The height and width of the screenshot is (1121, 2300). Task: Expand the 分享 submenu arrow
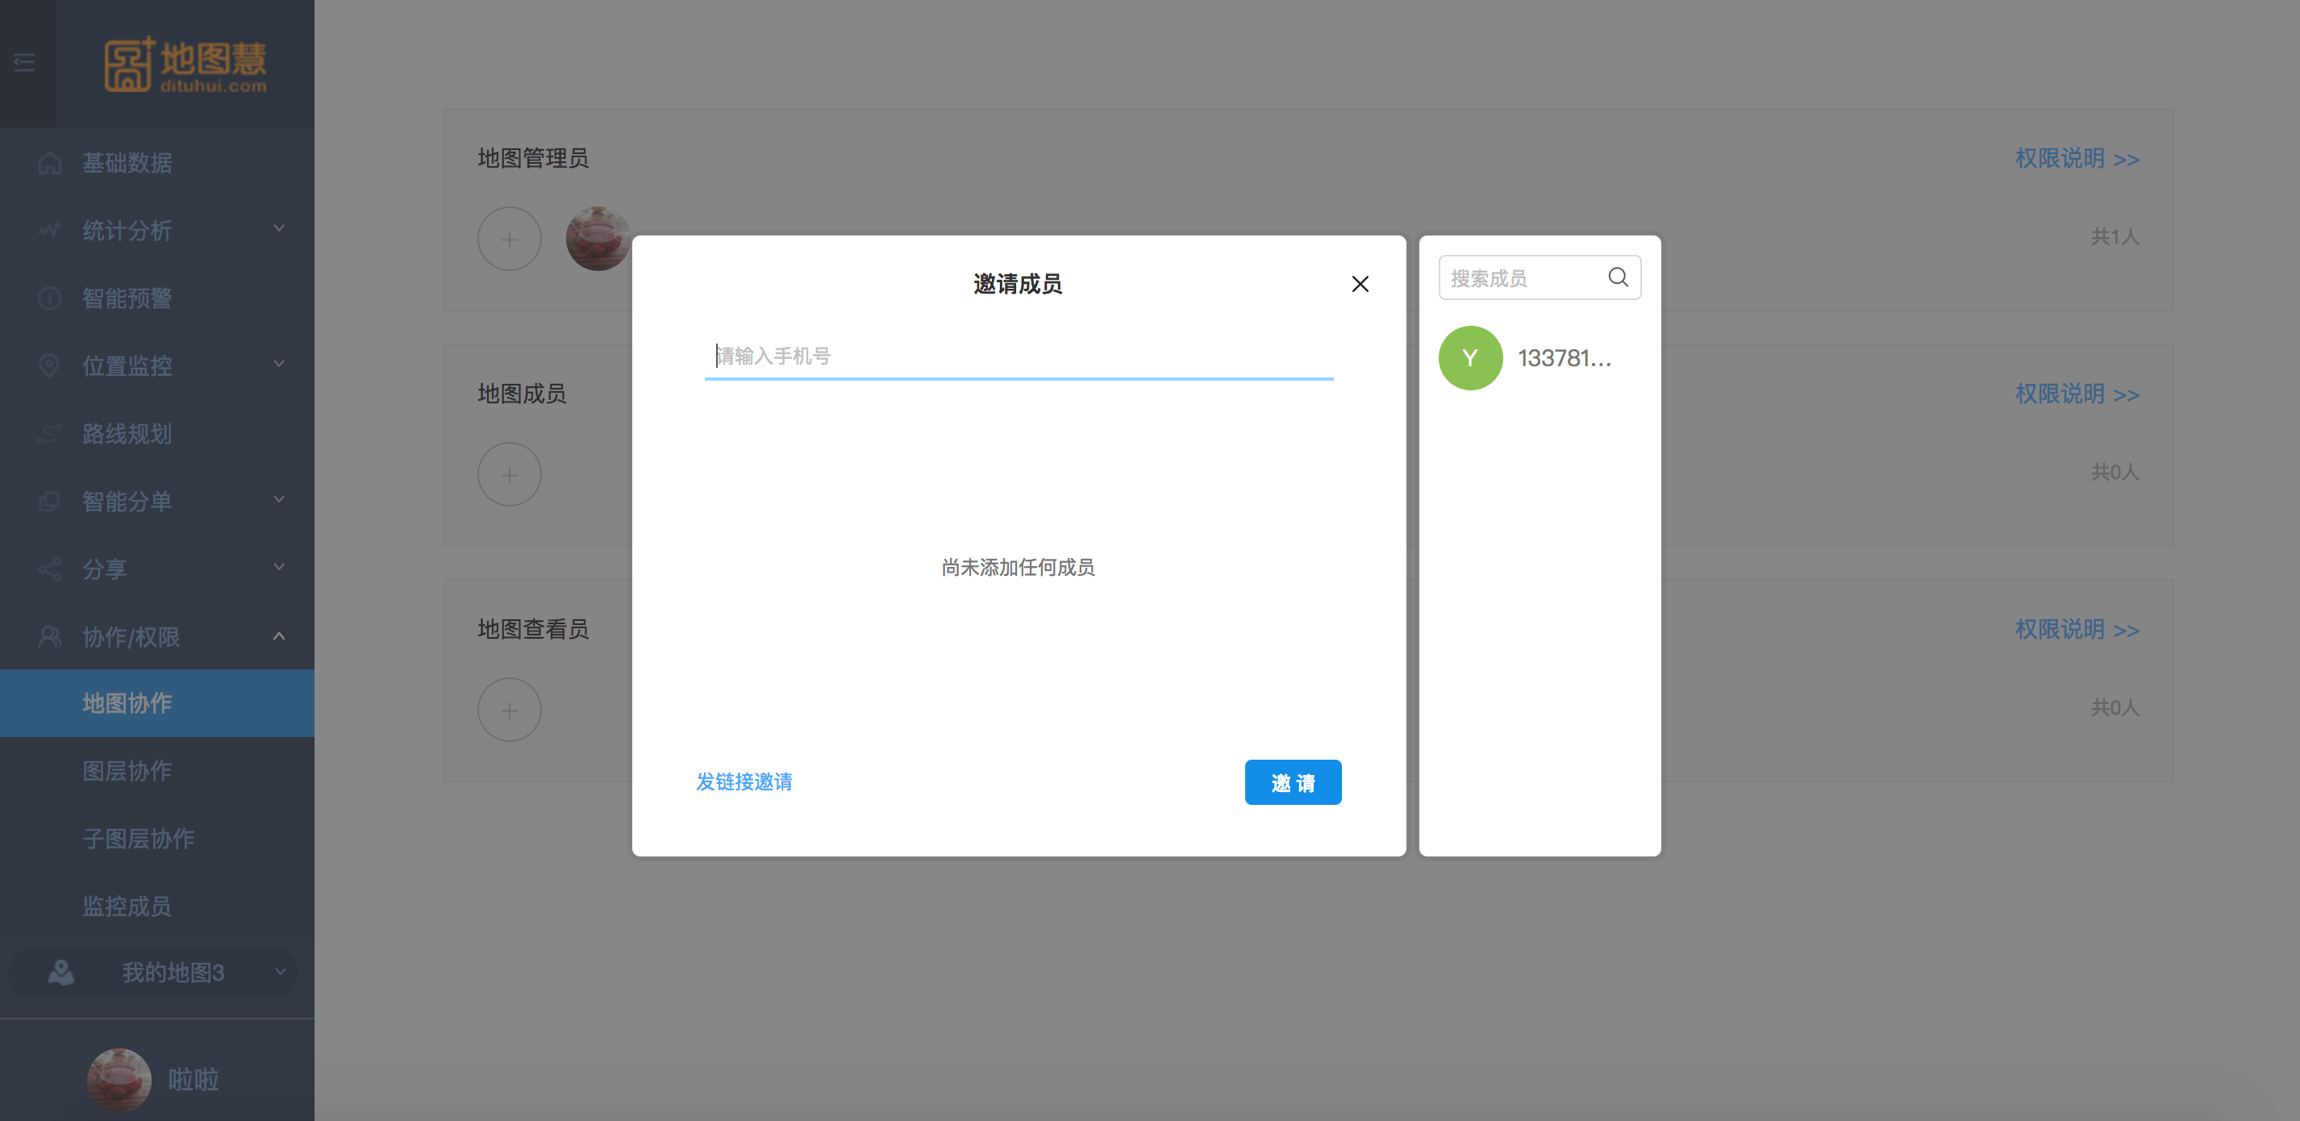point(278,567)
